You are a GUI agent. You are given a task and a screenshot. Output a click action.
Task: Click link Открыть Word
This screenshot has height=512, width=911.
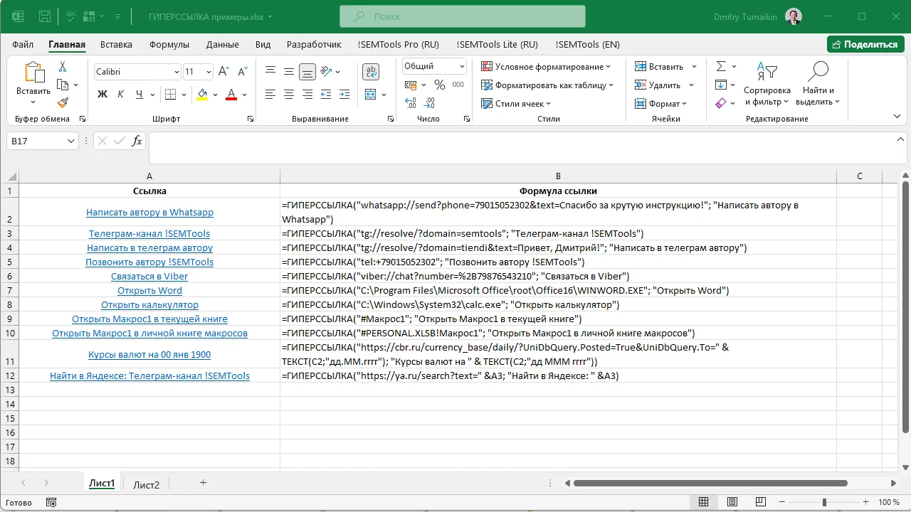tap(149, 290)
